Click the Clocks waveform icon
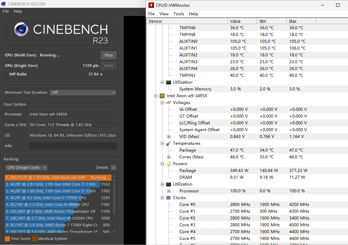The width and height of the screenshot is (348, 245). (169, 198)
